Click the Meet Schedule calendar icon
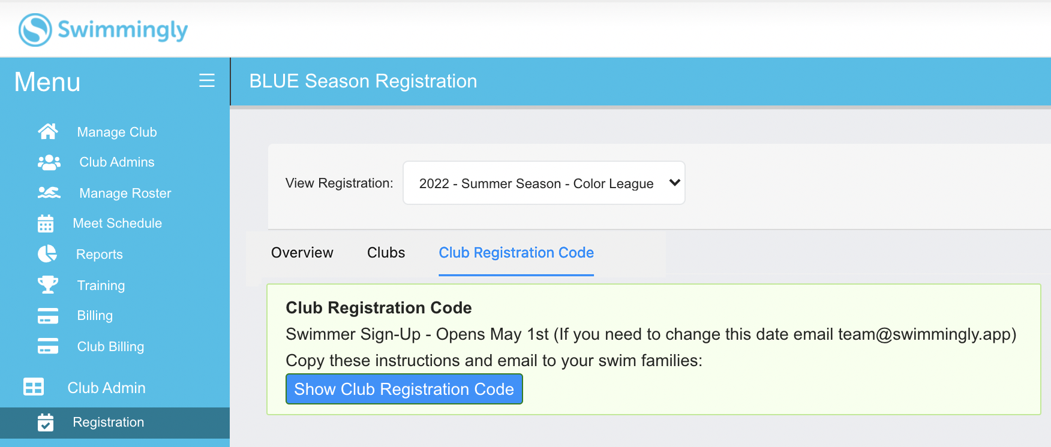 click(46, 223)
